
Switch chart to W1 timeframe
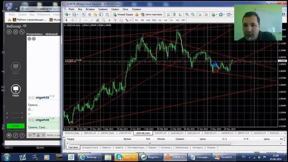coord(177,20)
